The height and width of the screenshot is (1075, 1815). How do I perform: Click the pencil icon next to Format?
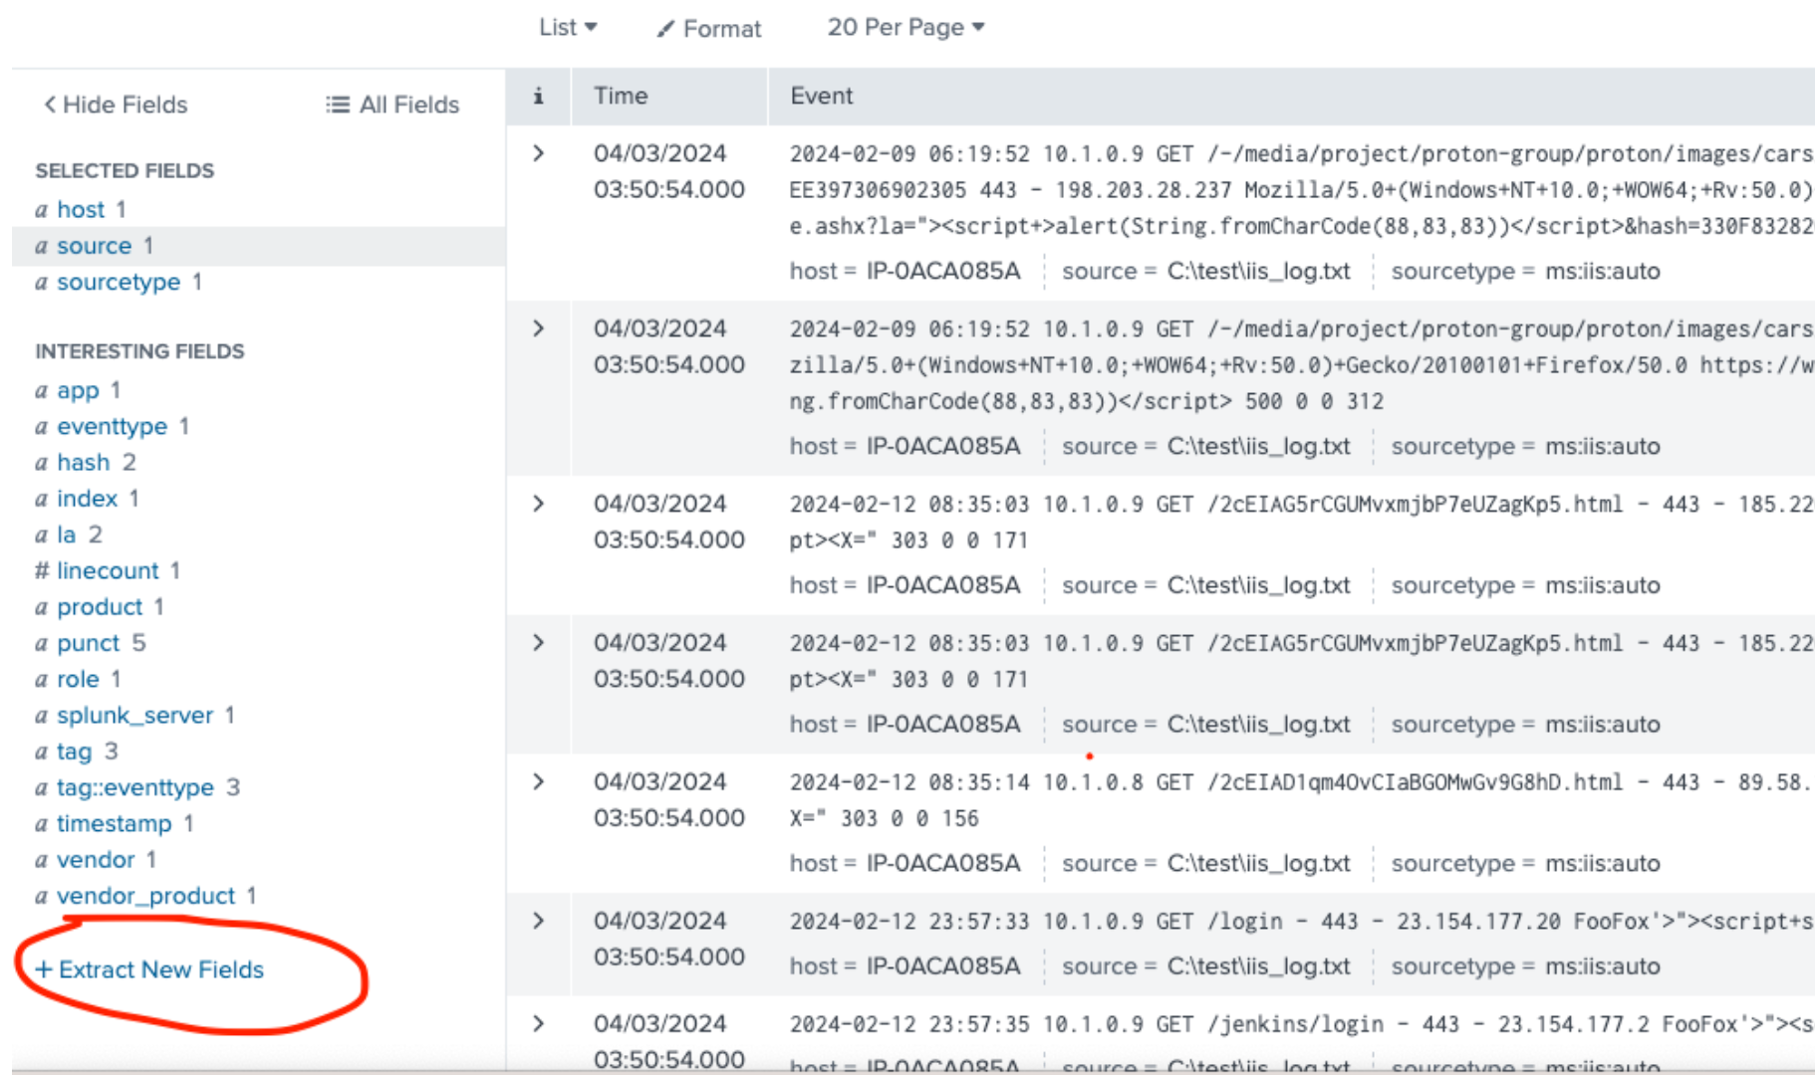pyautogui.click(x=665, y=28)
